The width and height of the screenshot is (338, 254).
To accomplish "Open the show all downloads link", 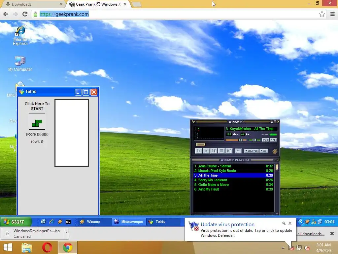I will coord(311,234).
